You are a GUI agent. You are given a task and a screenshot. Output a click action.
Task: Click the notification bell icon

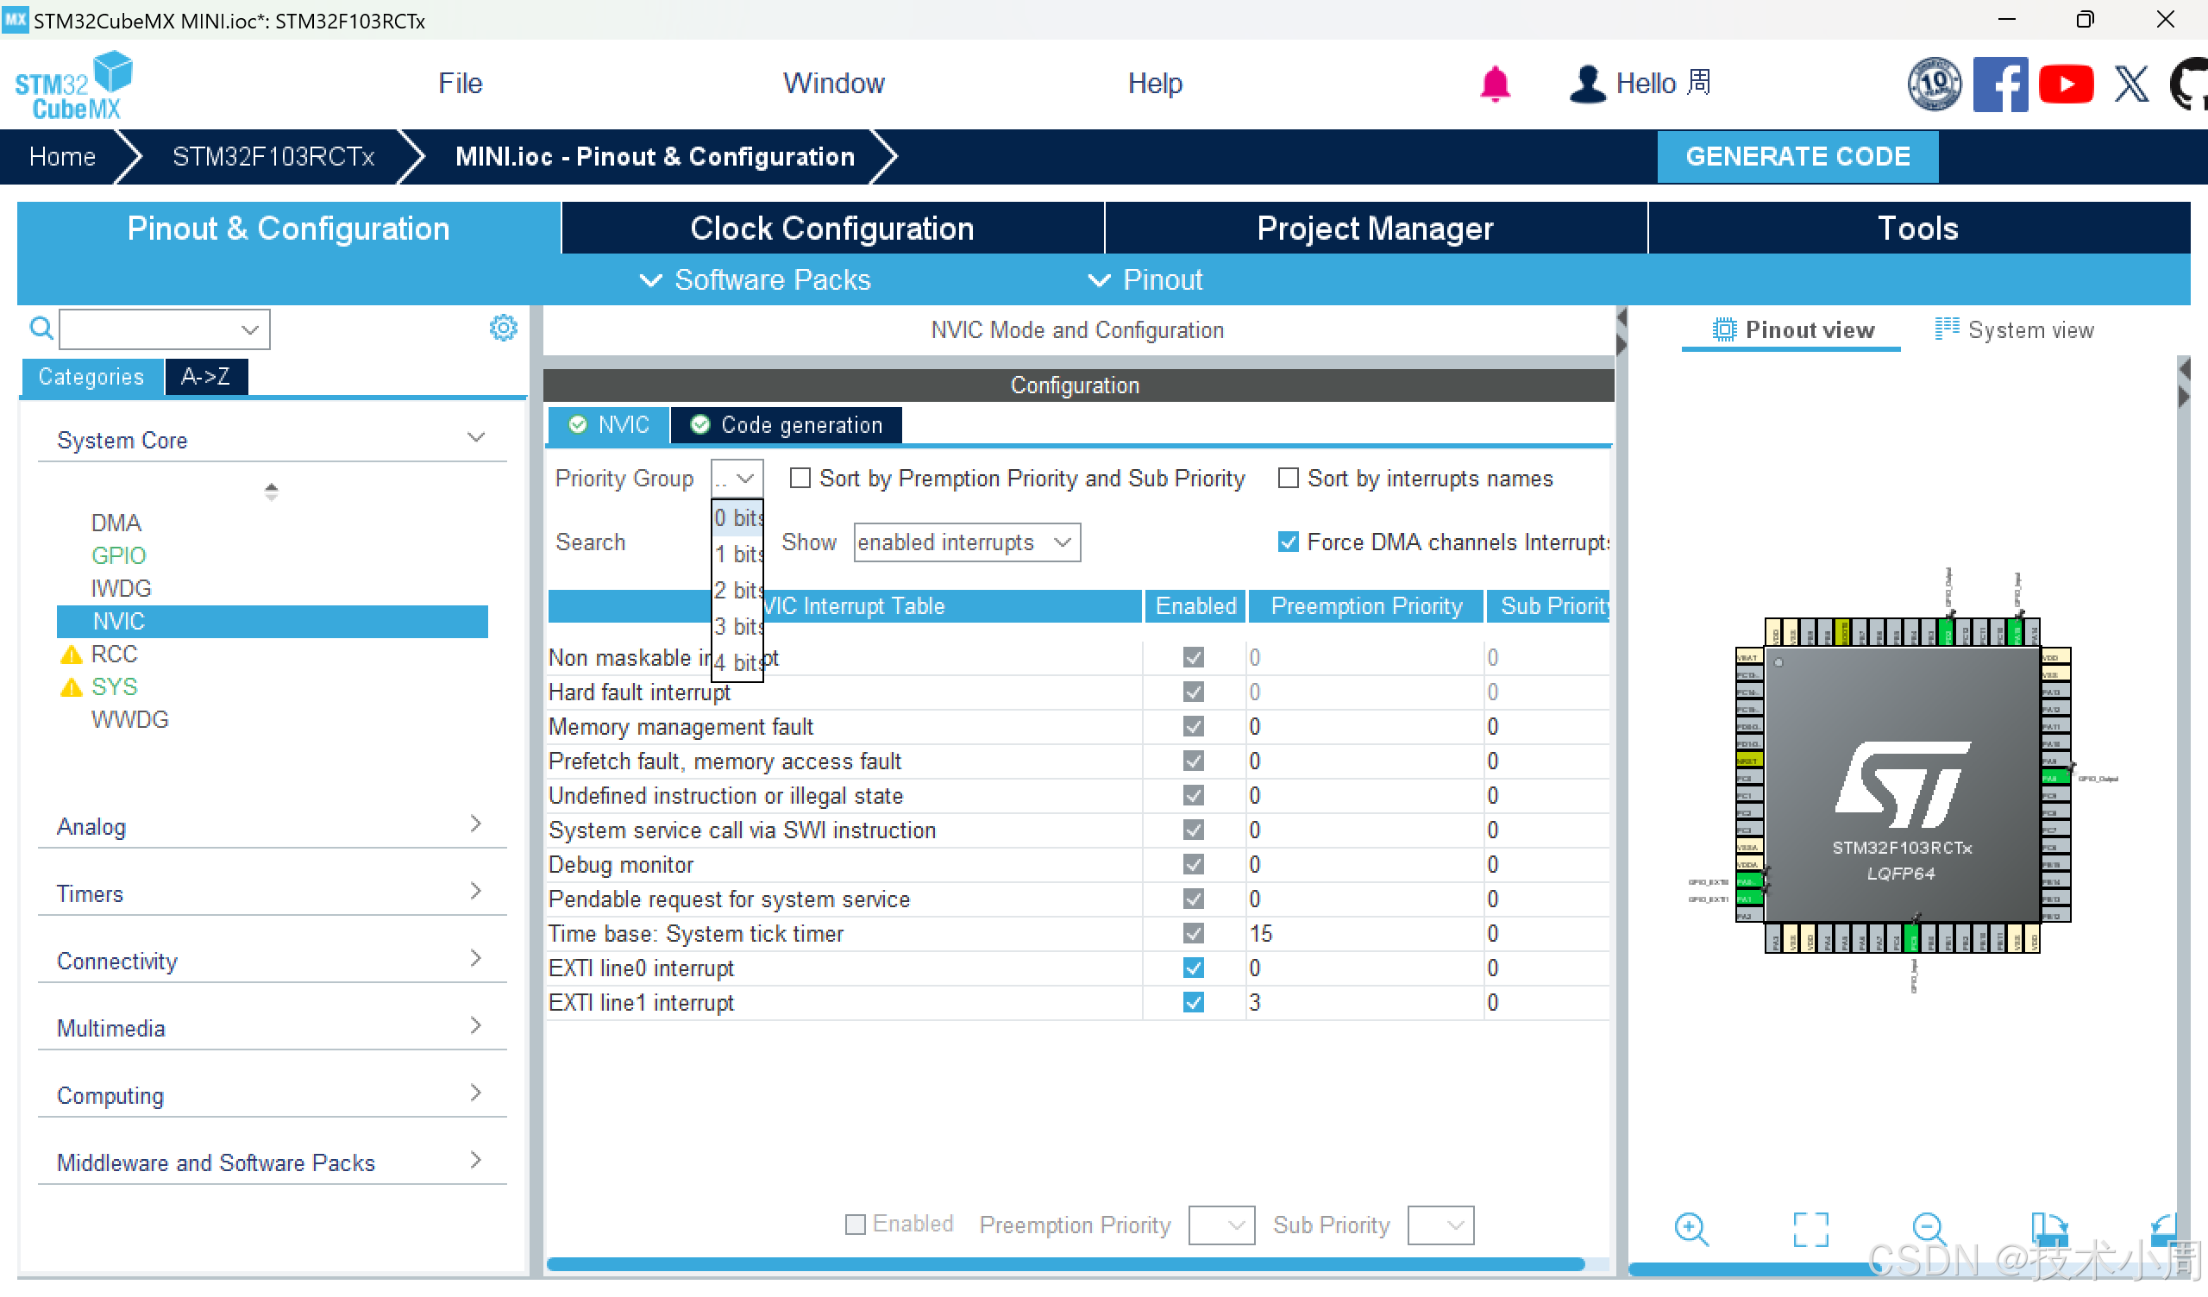(x=1495, y=85)
